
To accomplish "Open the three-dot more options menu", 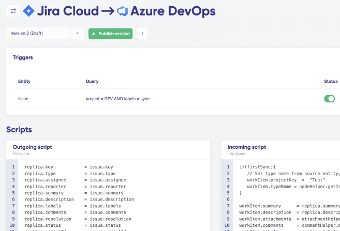I will [x=142, y=34].
